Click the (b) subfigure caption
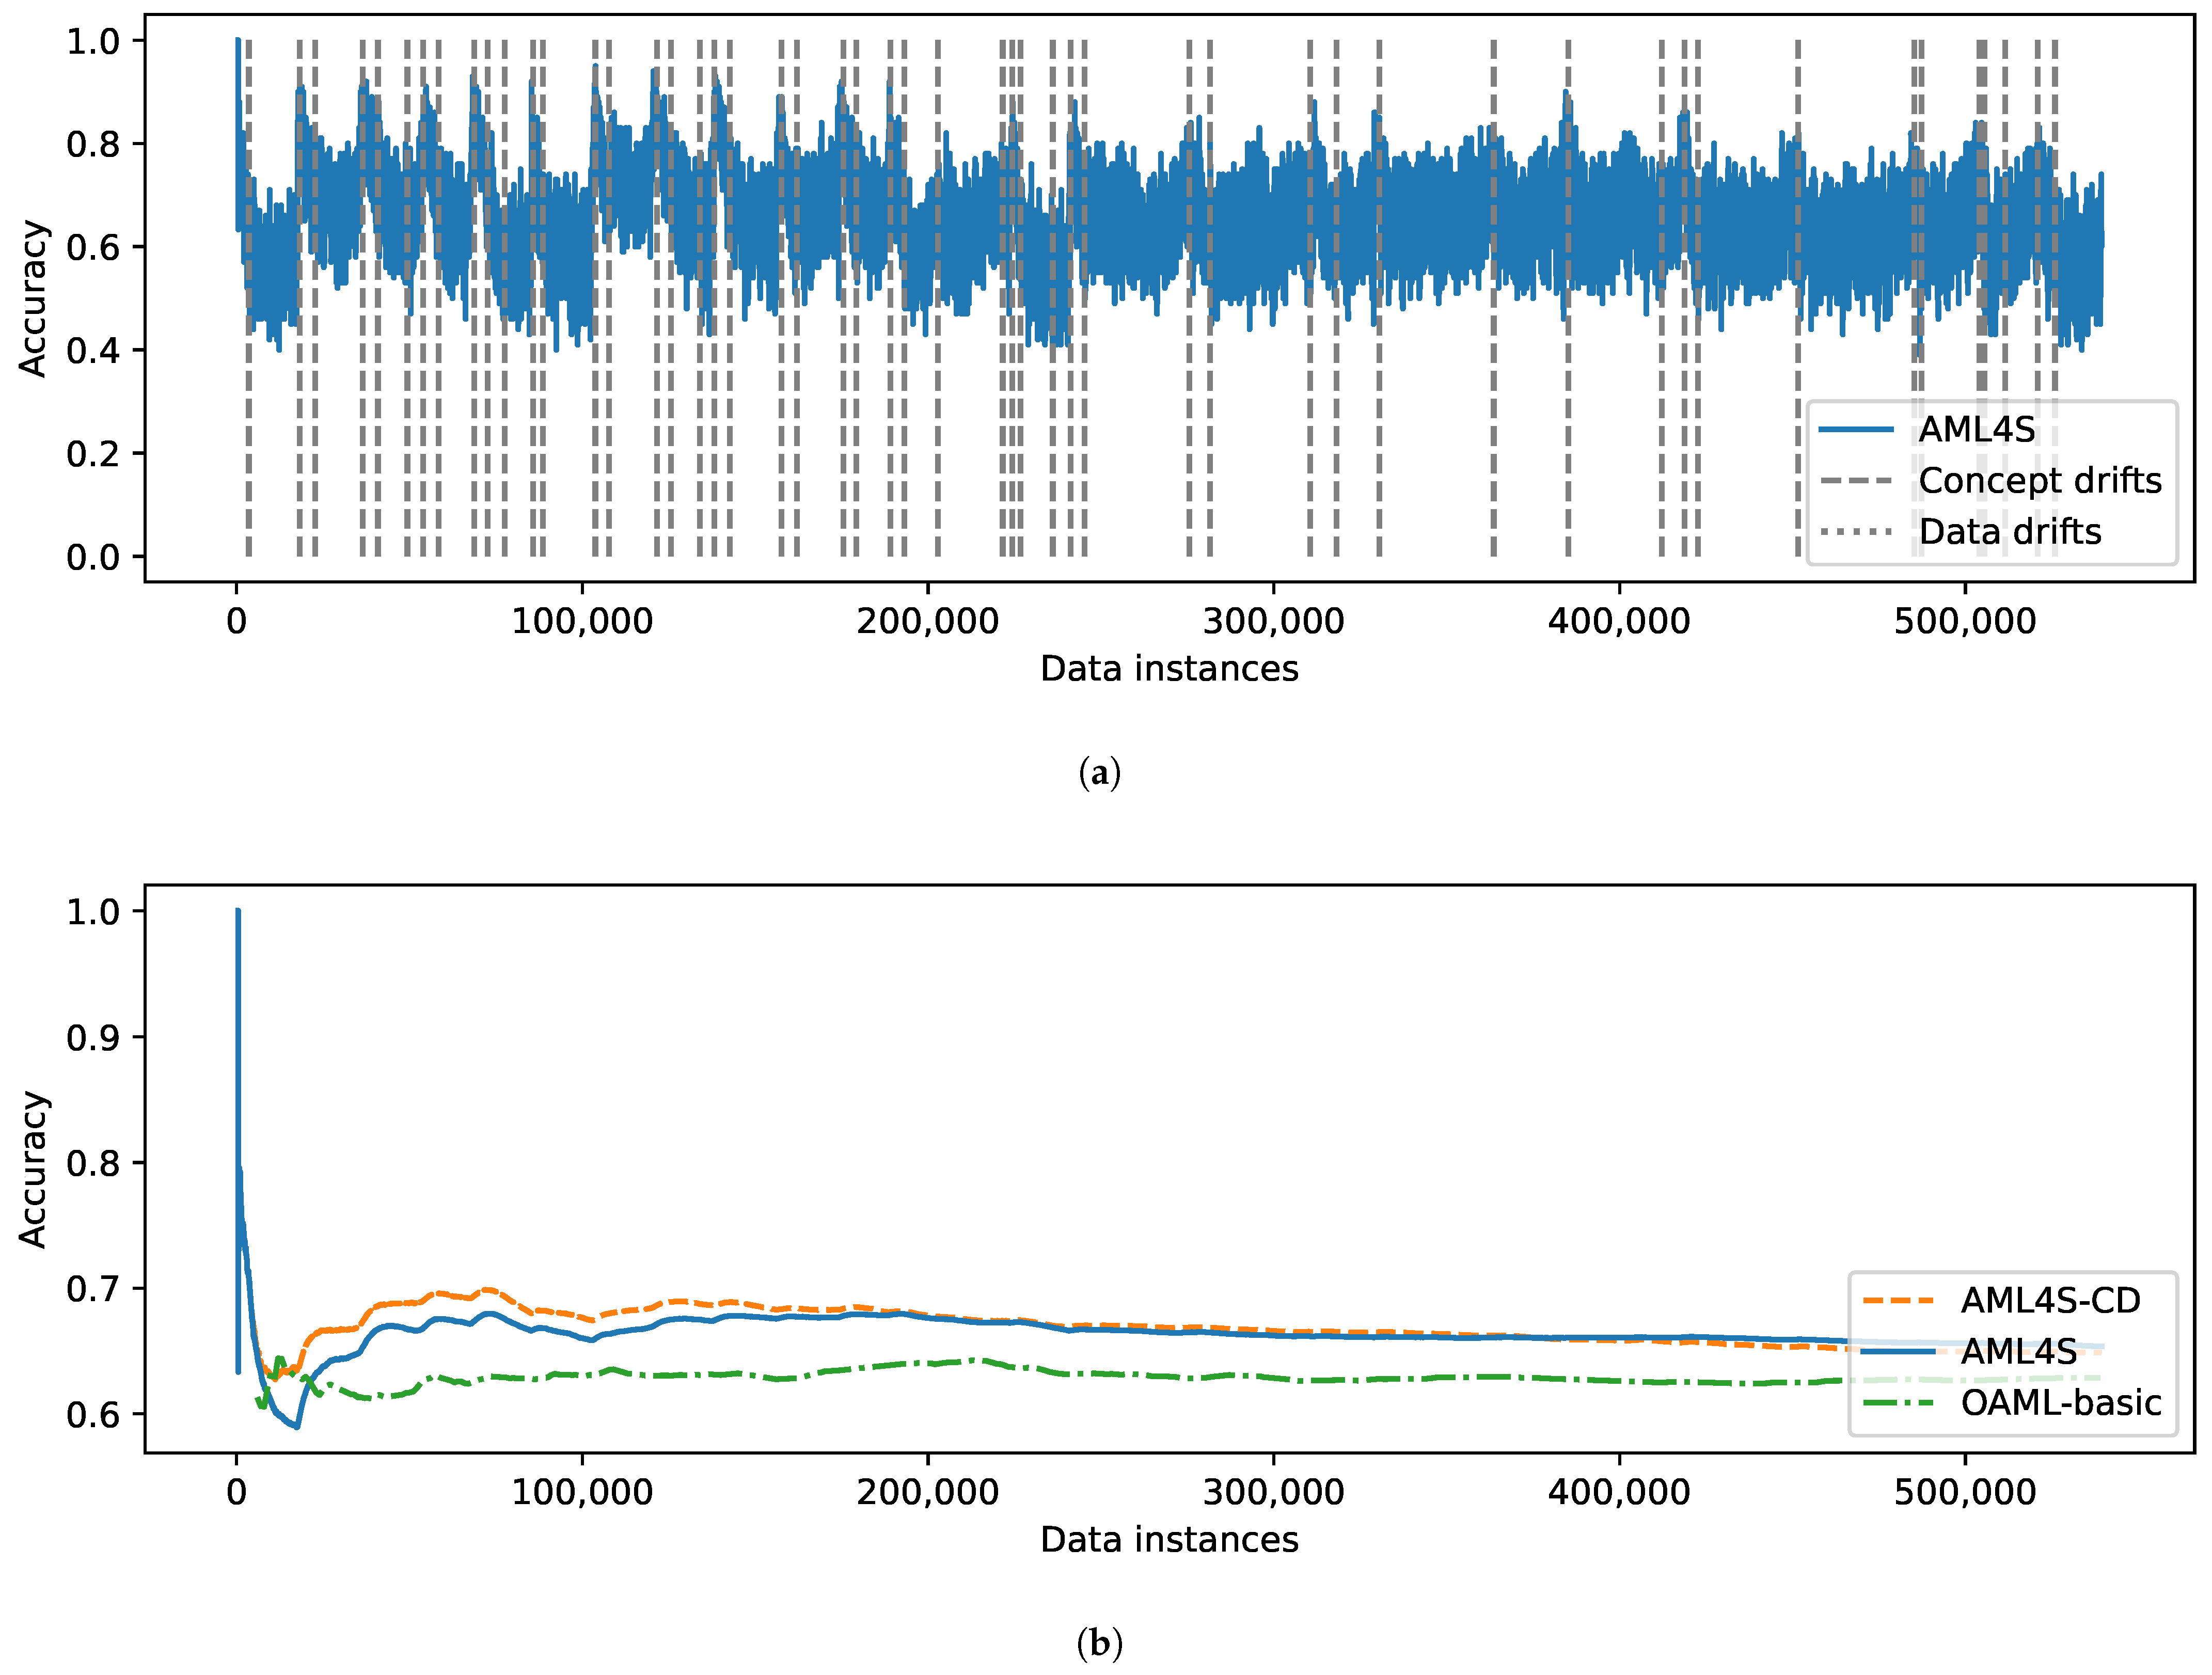Viewport: 2212px width, 1675px height. click(x=1100, y=1644)
